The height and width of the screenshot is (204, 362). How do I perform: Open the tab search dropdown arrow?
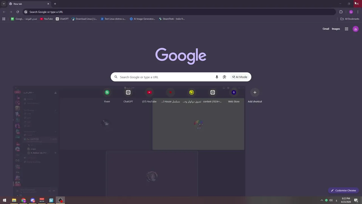(x=4, y=4)
